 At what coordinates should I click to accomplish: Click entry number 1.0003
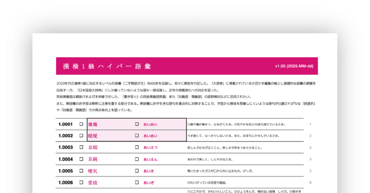(x=65, y=147)
